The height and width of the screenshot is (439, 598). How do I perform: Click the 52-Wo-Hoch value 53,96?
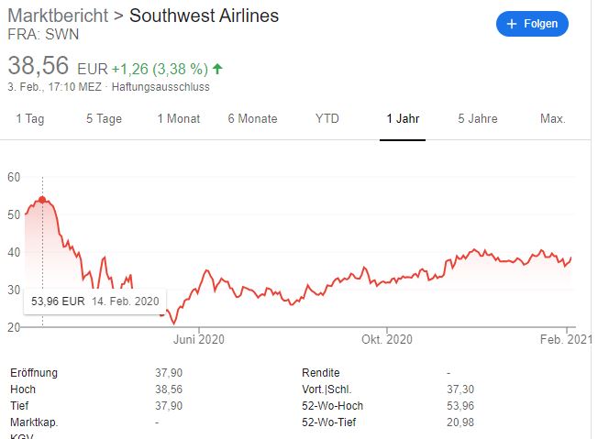(x=460, y=406)
